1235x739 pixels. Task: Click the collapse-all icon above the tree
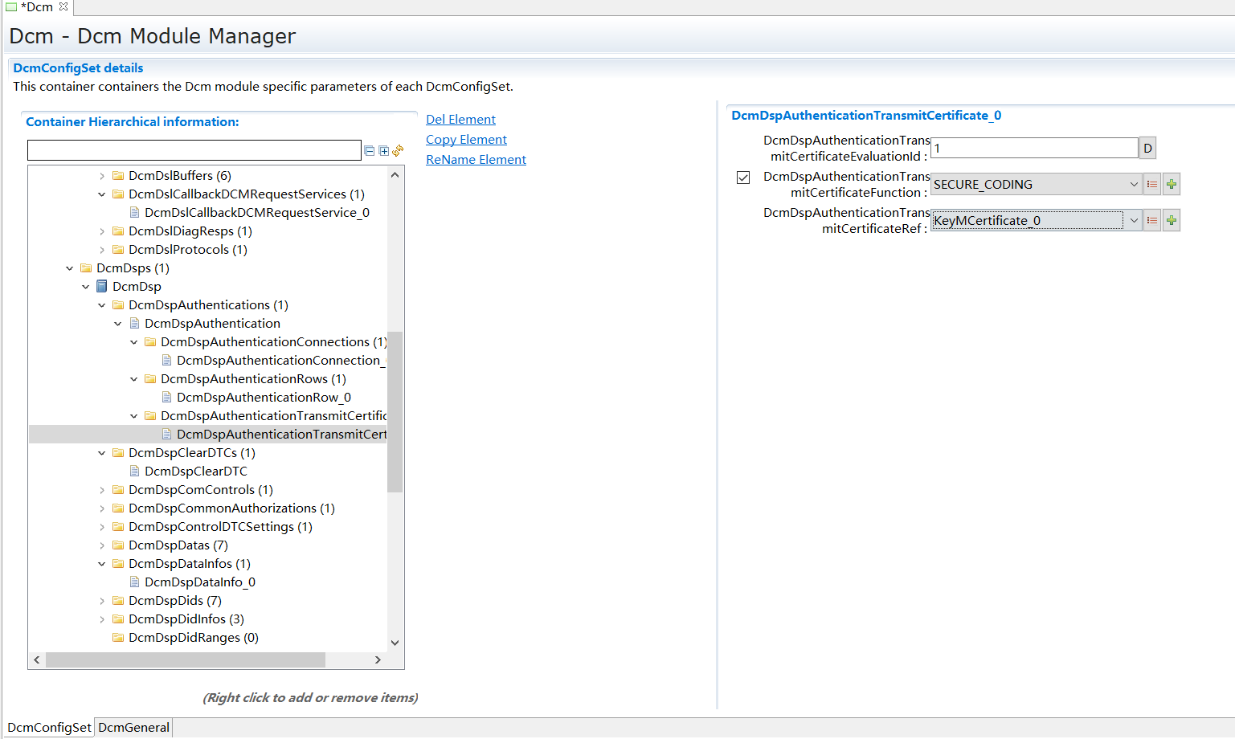[x=370, y=150]
